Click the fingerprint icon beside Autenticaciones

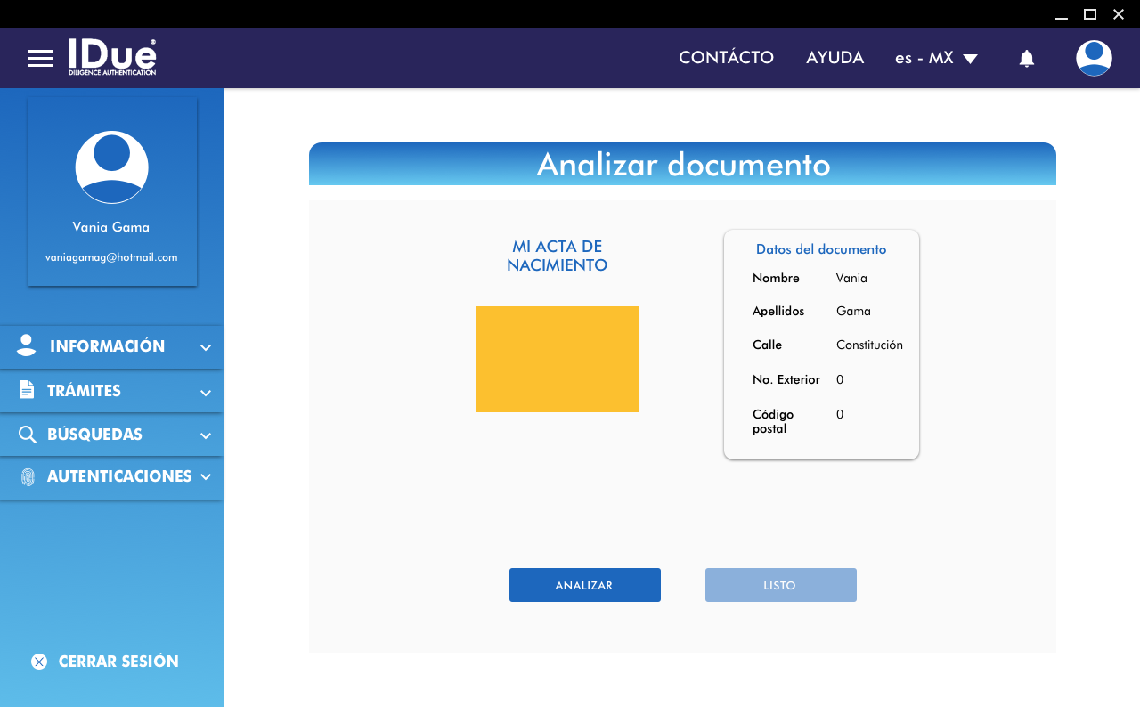[28, 476]
